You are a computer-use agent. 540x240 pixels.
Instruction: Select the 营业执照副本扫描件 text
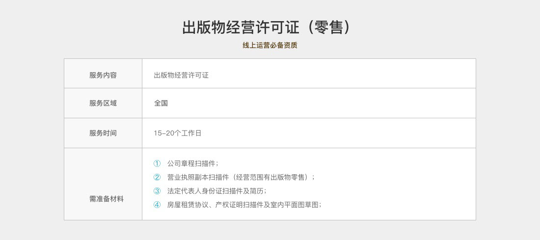[x=198, y=177]
